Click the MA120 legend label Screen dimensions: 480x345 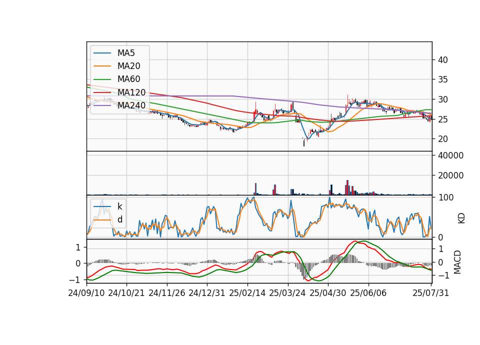click(x=131, y=92)
